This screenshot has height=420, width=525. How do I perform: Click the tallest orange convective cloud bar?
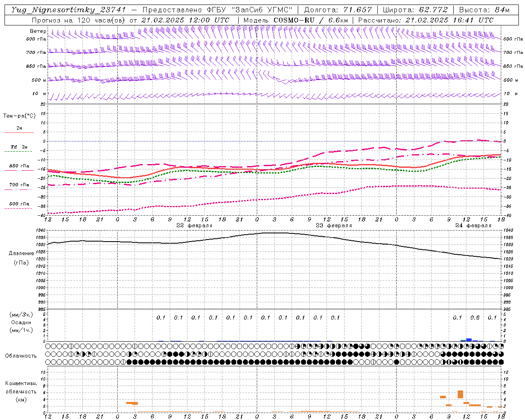pyautogui.click(x=460, y=394)
